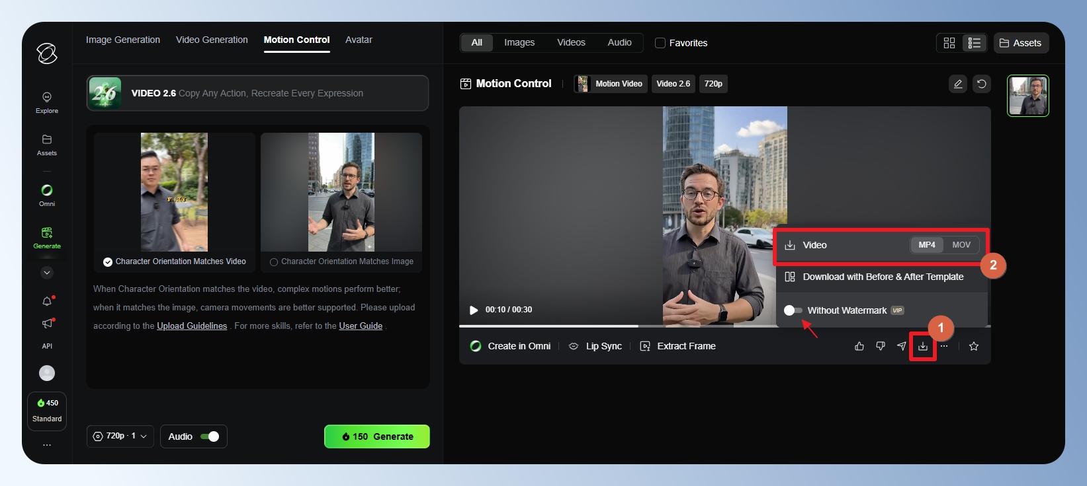Screen dimensions: 1087x486
Task: Click the thumbs down dislike icon
Action: tap(881, 346)
